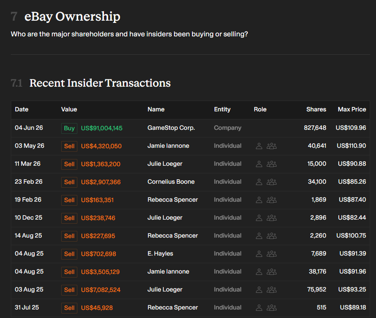Click value US$45,928
Image resolution: width=376 pixels, height=318 pixels.
click(x=97, y=308)
